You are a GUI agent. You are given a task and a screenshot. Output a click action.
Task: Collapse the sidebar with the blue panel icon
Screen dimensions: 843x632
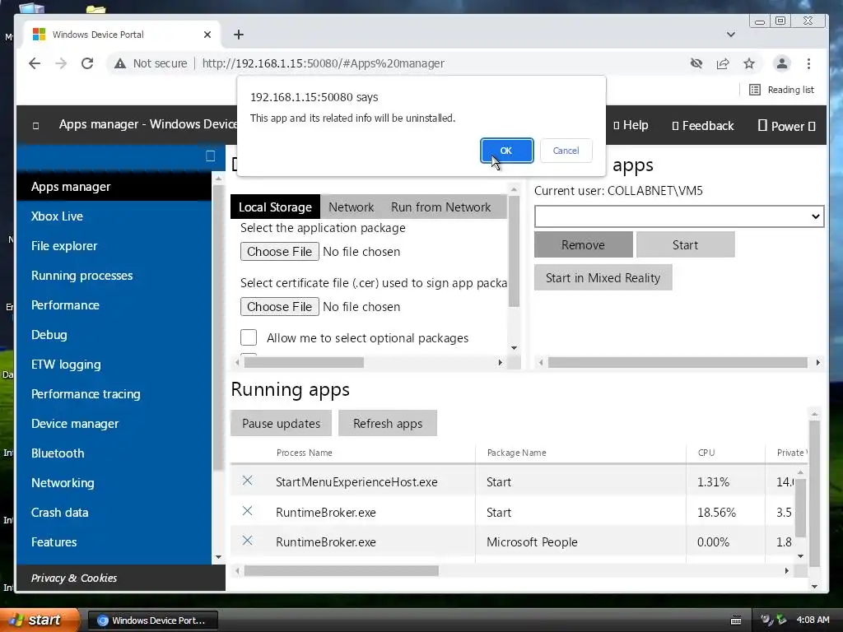pyautogui.click(x=210, y=156)
